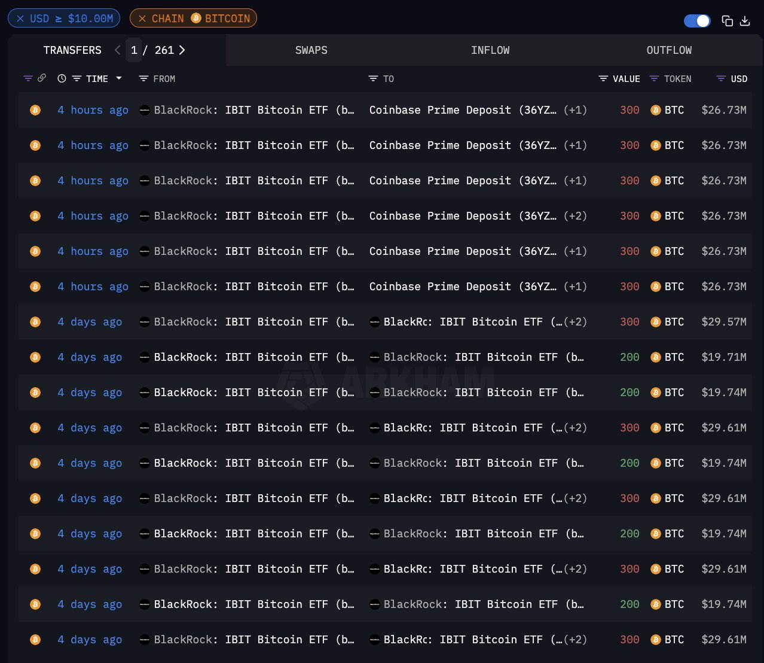Click the page number 1 input field
The height and width of the screenshot is (663, 764).
(134, 50)
